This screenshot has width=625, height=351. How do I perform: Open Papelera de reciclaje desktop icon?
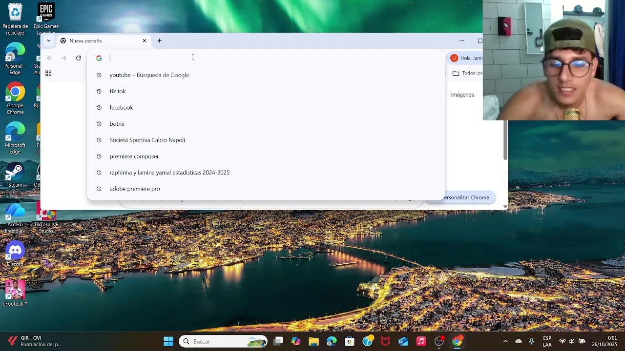pyautogui.click(x=15, y=19)
